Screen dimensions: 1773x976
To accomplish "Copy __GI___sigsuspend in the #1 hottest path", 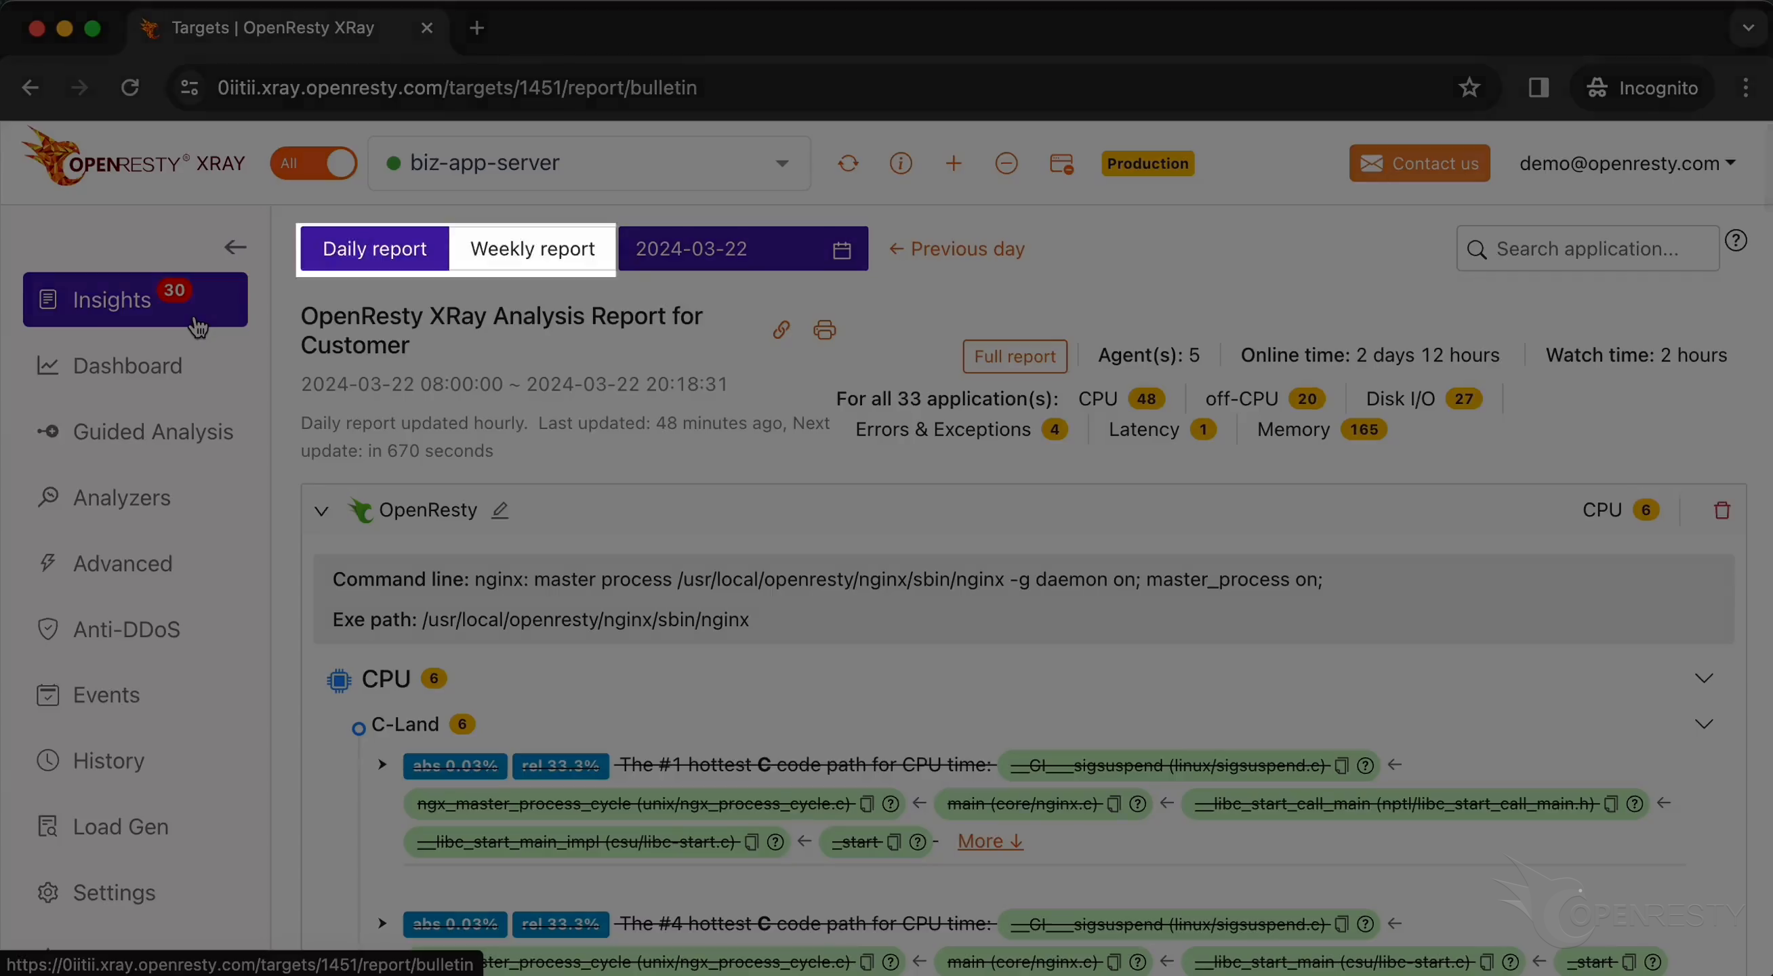I will pyautogui.click(x=1341, y=765).
